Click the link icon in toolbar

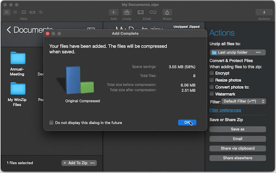pos(153,12)
